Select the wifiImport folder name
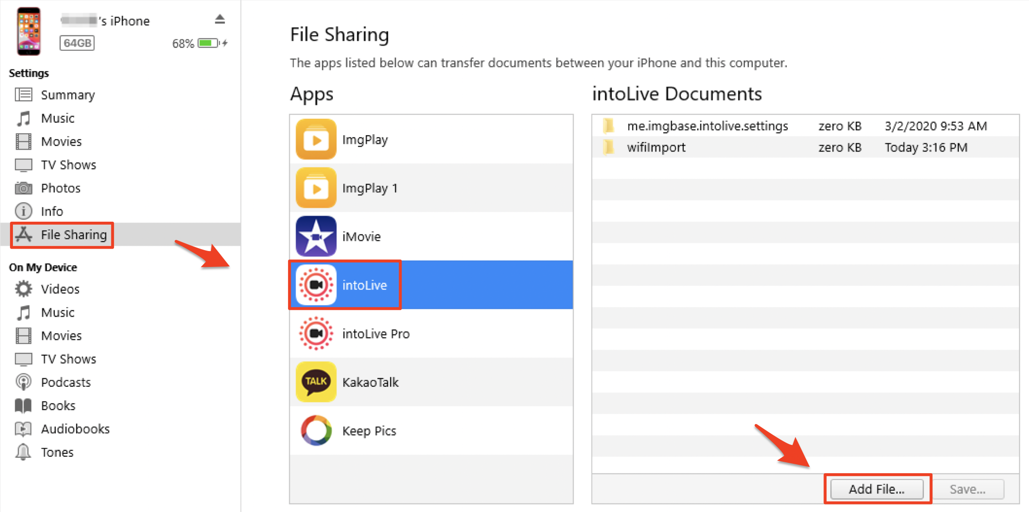Image resolution: width=1029 pixels, height=512 pixels. pyautogui.click(x=656, y=147)
